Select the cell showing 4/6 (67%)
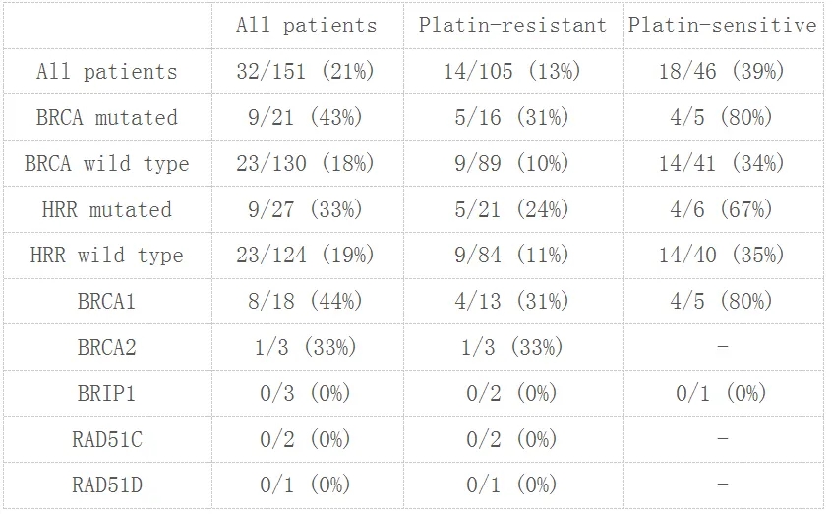The width and height of the screenshot is (832, 514). coord(723,210)
